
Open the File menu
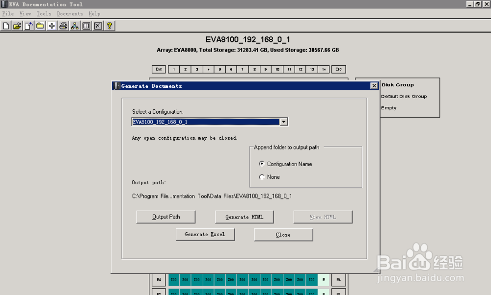(x=8, y=13)
